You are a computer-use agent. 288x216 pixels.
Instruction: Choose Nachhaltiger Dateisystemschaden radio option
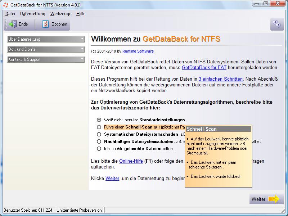[99, 141]
